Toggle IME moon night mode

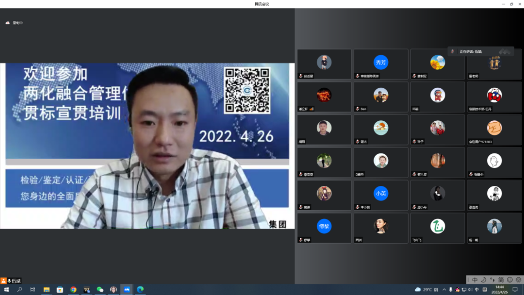click(x=483, y=280)
